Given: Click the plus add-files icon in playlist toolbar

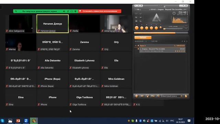Looking at the screenshot, I should (x=136, y=96).
